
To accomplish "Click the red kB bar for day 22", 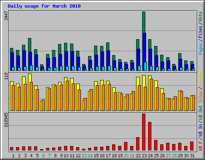I will pyautogui.click(x=138, y=144).
